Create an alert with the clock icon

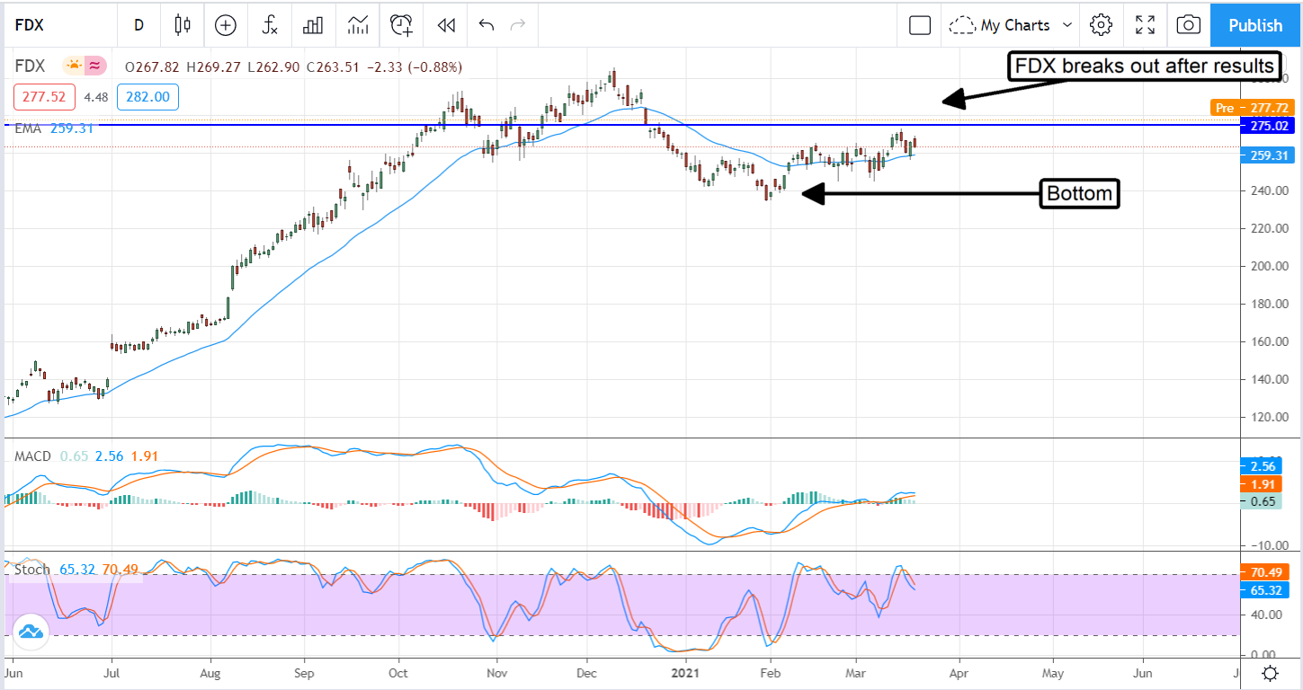point(401,25)
